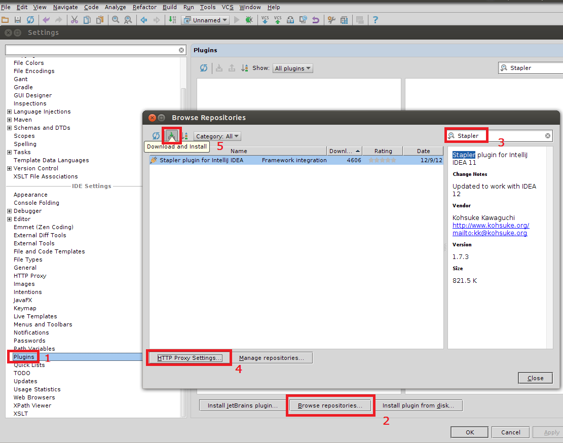Click the Stapler search field in Browse Repositories

pyautogui.click(x=499, y=136)
